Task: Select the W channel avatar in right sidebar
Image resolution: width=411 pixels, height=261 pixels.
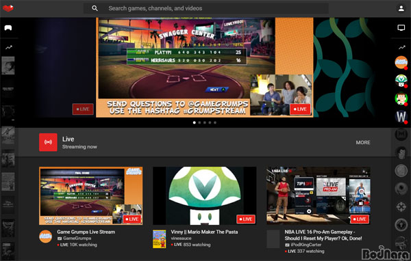Action: click(401, 117)
